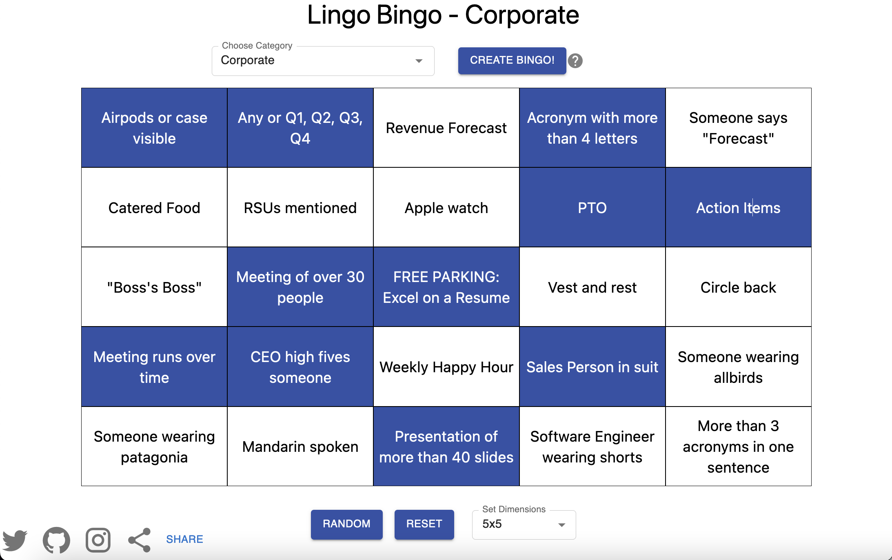The width and height of the screenshot is (892, 560).
Task: Click the RESET button
Action: tap(424, 524)
